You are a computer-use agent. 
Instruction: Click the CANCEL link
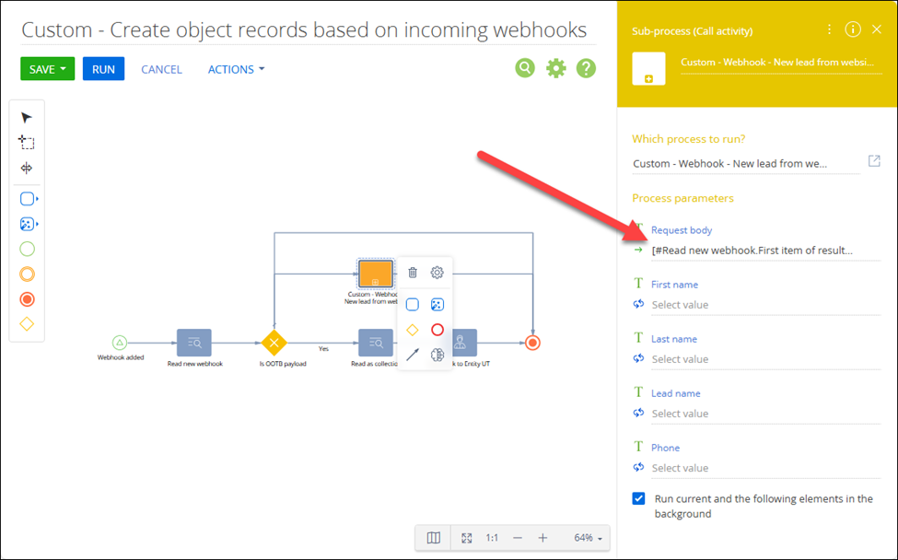(161, 69)
